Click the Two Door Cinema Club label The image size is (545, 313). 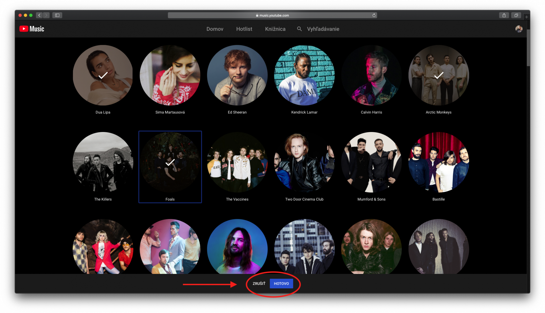(x=304, y=199)
